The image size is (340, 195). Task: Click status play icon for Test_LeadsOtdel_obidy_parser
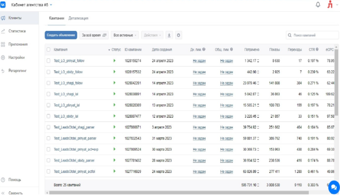[x=114, y=160]
